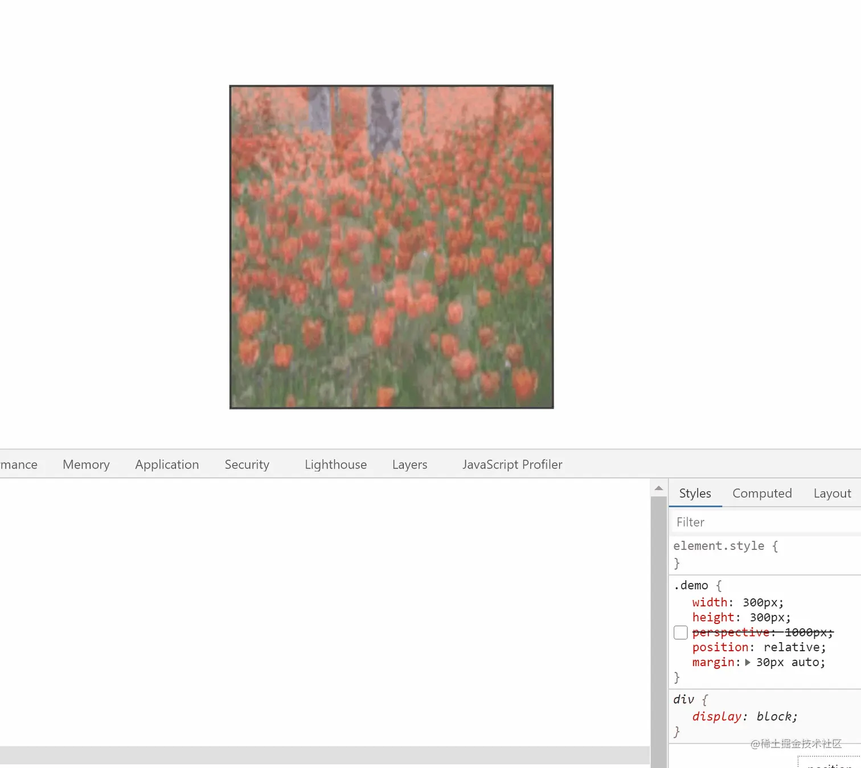Click the horizontal scrollbar of Elements panel

(325, 755)
